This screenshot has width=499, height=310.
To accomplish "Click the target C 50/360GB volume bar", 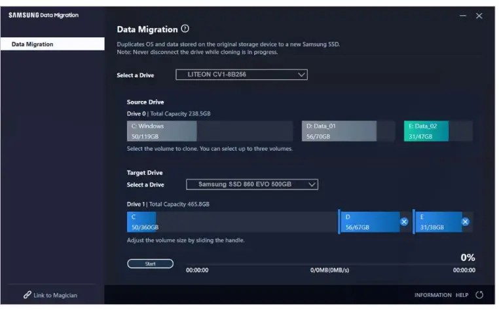I will tap(232, 222).
